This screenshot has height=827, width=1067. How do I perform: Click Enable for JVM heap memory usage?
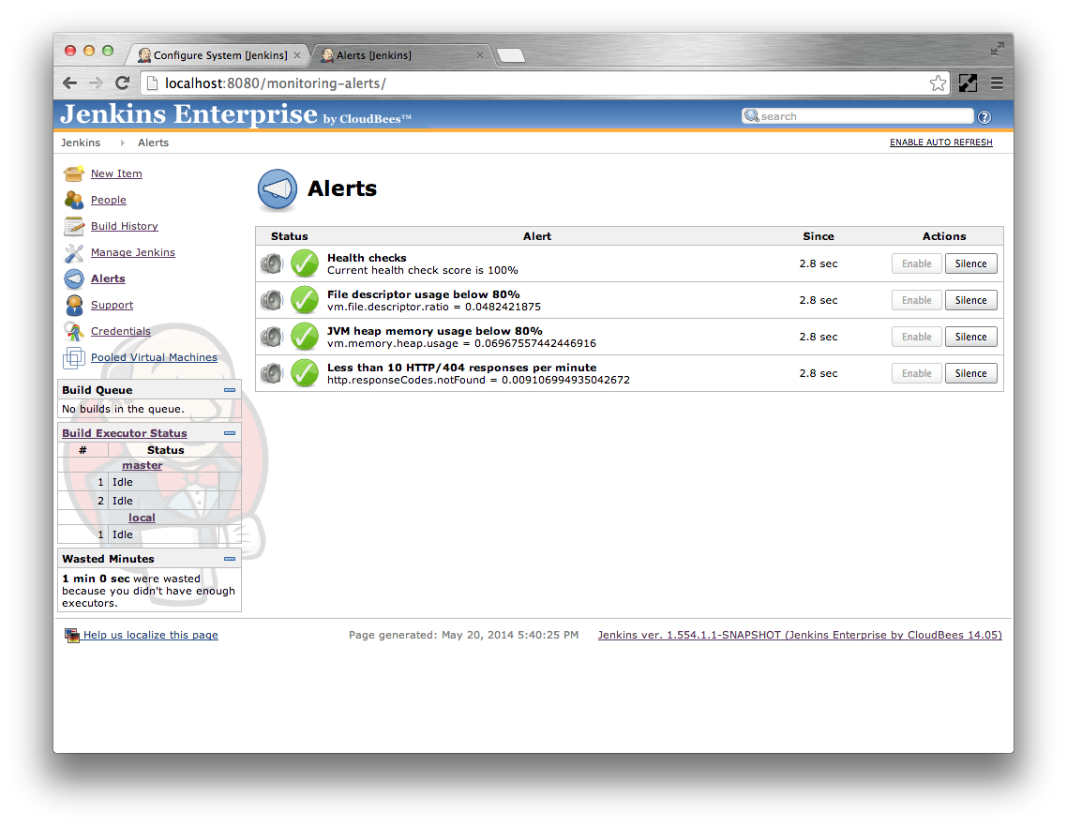[x=917, y=337]
